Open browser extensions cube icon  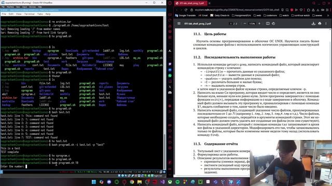tap(309, 10)
